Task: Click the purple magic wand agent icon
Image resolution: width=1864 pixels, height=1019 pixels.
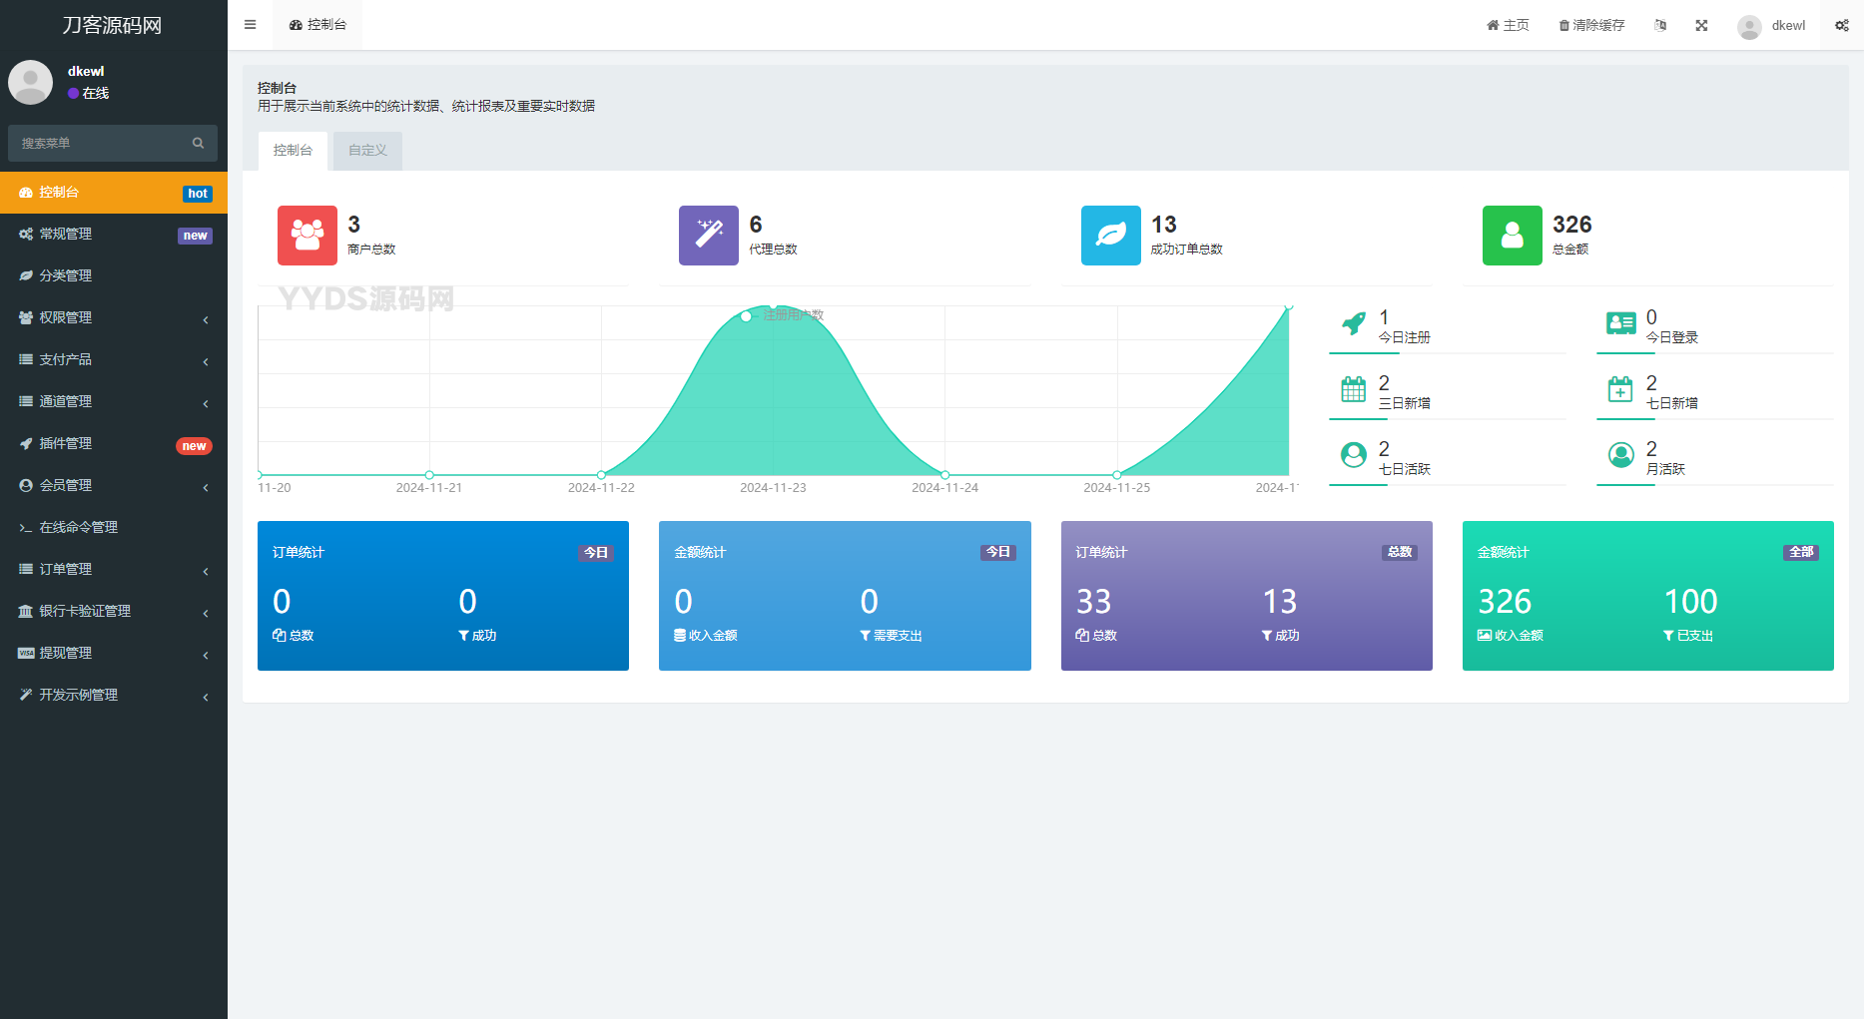Action: click(708, 236)
